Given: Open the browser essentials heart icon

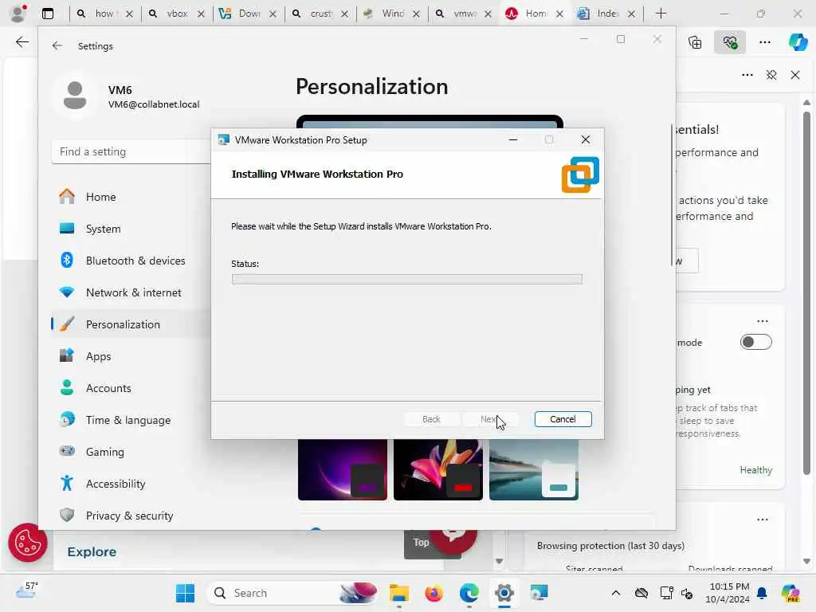Looking at the screenshot, I should [x=730, y=42].
